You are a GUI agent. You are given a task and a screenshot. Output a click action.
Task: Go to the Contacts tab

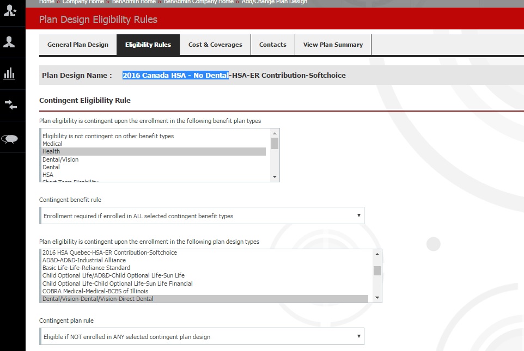[x=273, y=45]
